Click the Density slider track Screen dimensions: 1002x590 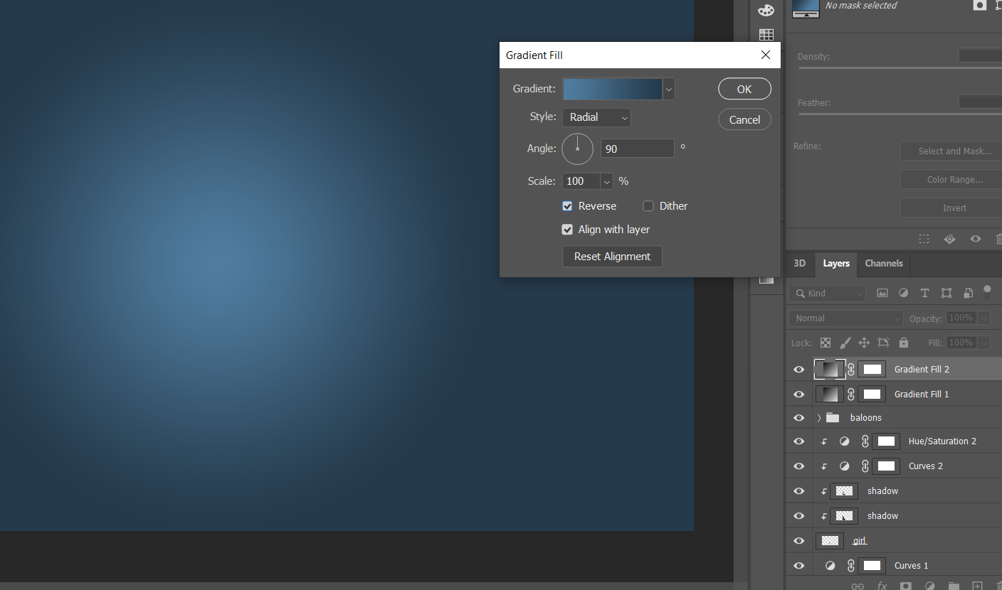click(900, 68)
